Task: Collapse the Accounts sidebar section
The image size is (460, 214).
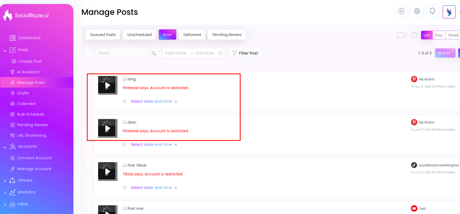Action: pyautogui.click(x=5, y=147)
